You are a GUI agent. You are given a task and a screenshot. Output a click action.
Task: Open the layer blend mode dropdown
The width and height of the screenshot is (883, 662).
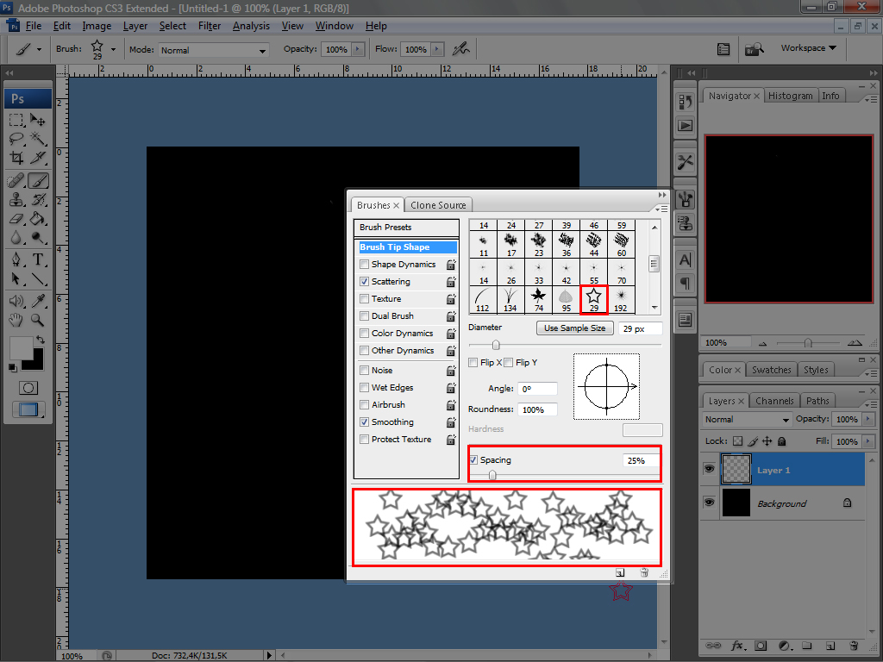(747, 420)
